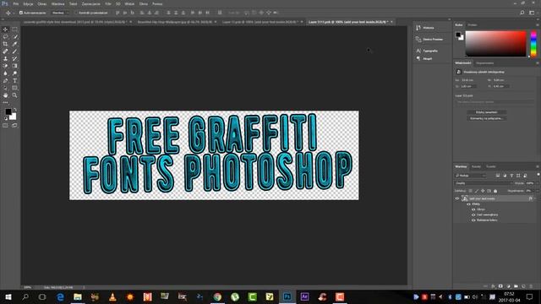Collapse effects list arrow on smart object layer
The width and height of the screenshot is (541, 304).
[535, 198]
